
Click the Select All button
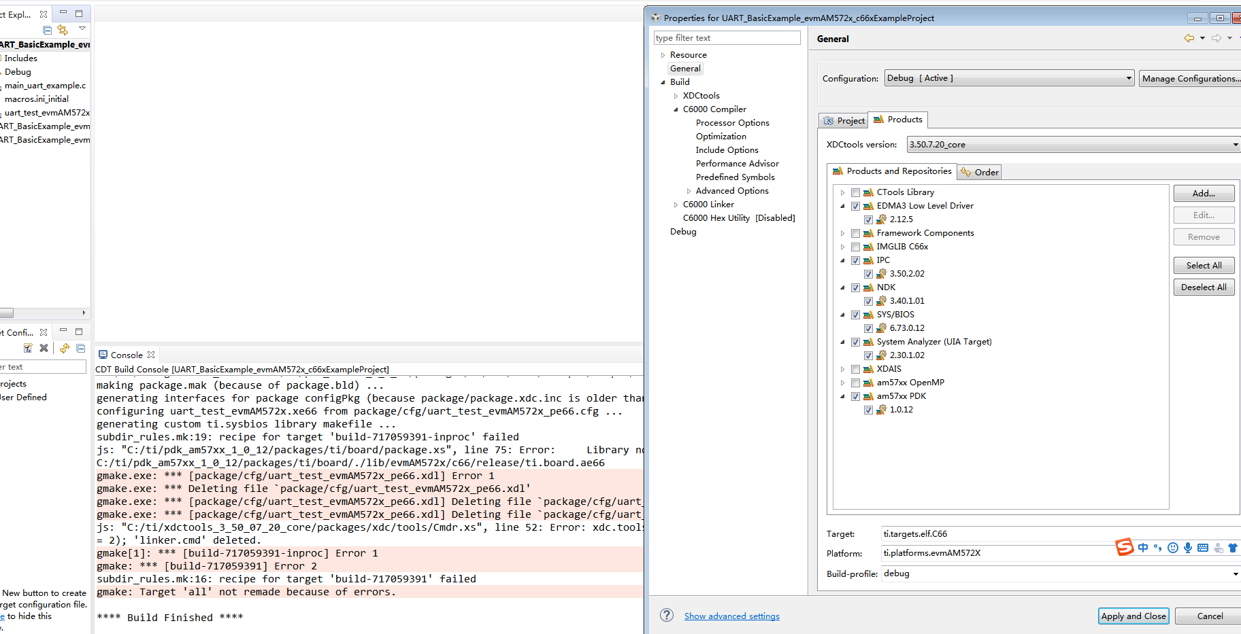pos(1204,265)
